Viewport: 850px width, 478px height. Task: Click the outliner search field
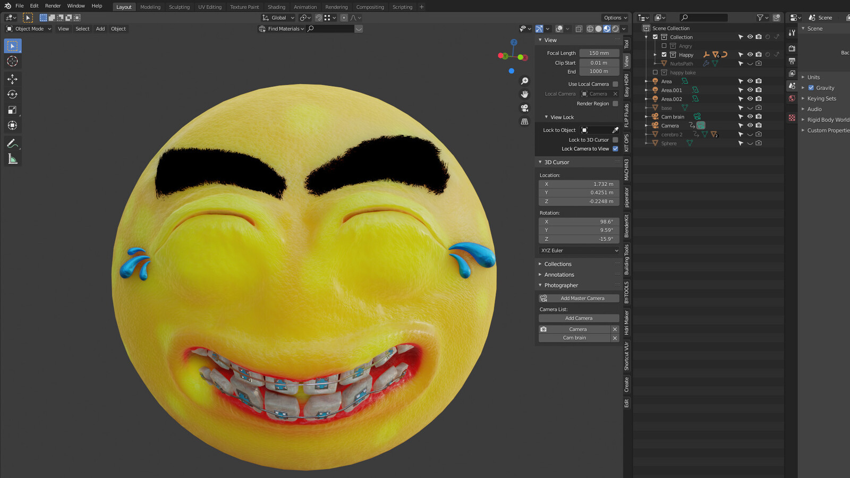coord(704,18)
